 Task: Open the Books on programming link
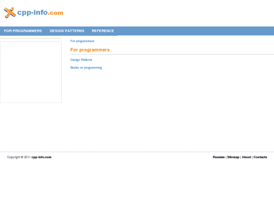point(86,68)
